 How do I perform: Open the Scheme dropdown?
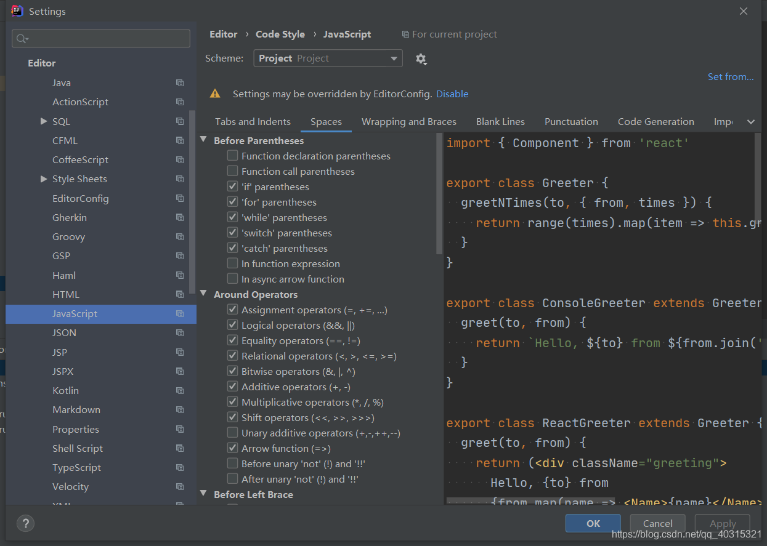328,58
